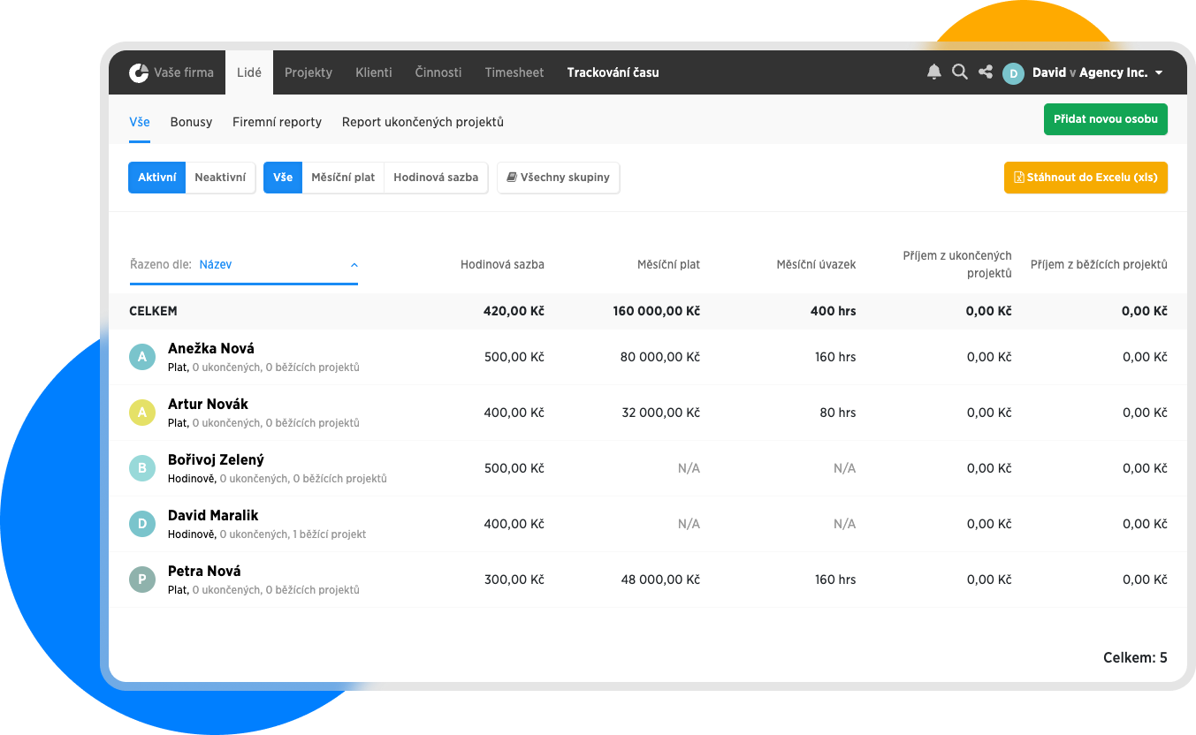Open the Projekty menu item
This screenshot has height=735, width=1196.
309,72
